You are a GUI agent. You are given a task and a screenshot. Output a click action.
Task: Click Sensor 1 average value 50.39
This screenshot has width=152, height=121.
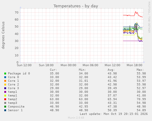112,110
